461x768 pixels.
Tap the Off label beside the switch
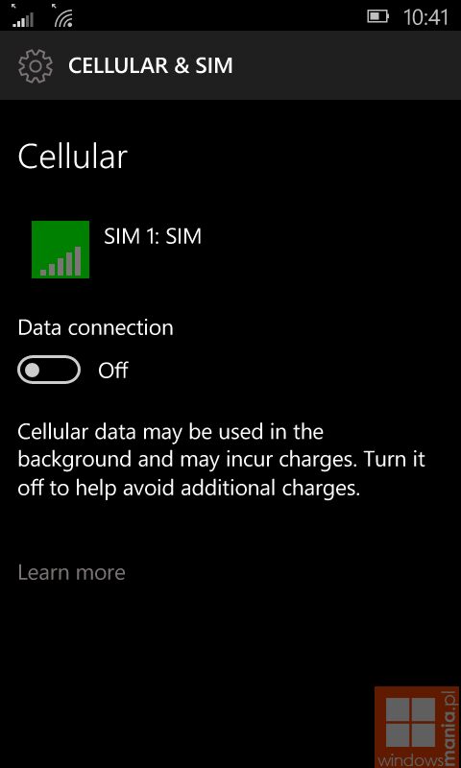click(x=113, y=371)
